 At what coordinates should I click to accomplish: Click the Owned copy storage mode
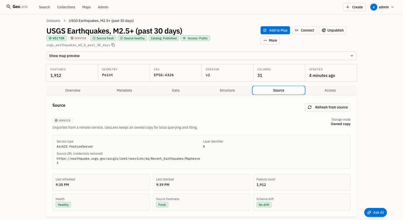pos(341,124)
